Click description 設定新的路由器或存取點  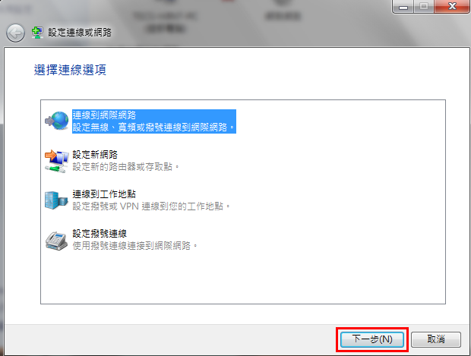click(x=125, y=166)
